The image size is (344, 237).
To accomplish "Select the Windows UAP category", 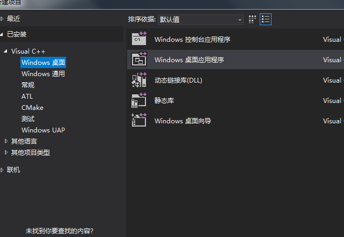I will pos(43,130).
